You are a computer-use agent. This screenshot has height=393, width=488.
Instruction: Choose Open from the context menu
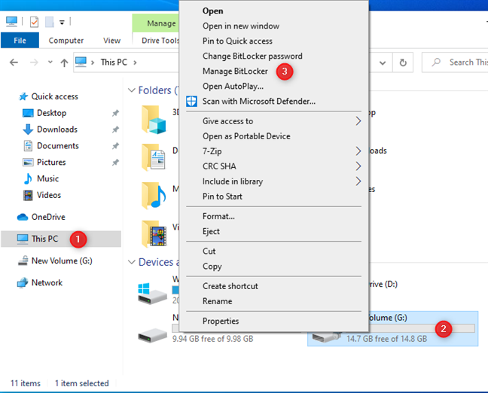pos(212,11)
